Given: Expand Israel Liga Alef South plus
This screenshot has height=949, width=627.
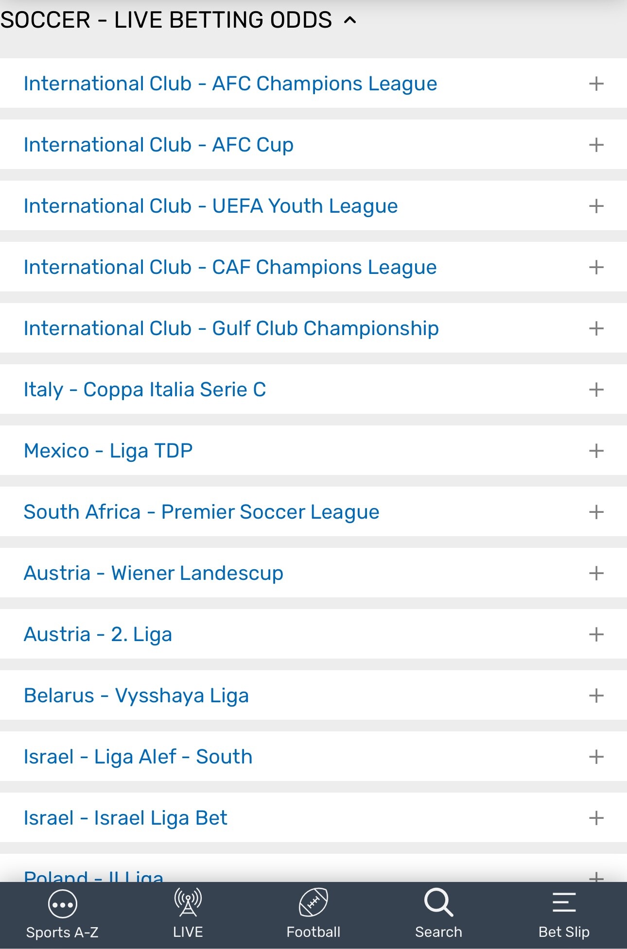Looking at the screenshot, I should point(596,757).
